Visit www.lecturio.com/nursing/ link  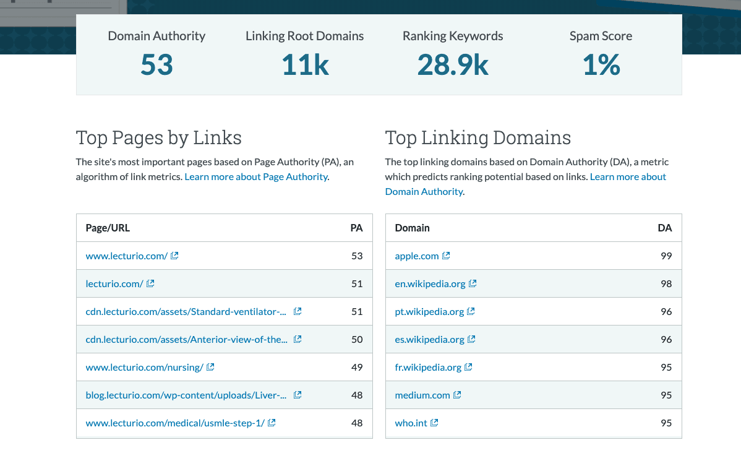145,368
